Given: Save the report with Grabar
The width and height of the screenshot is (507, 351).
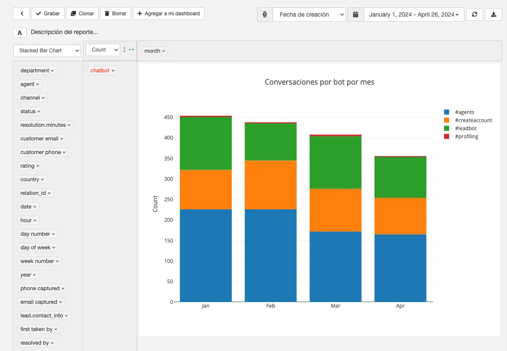Looking at the screenshot, I should 48,14.
